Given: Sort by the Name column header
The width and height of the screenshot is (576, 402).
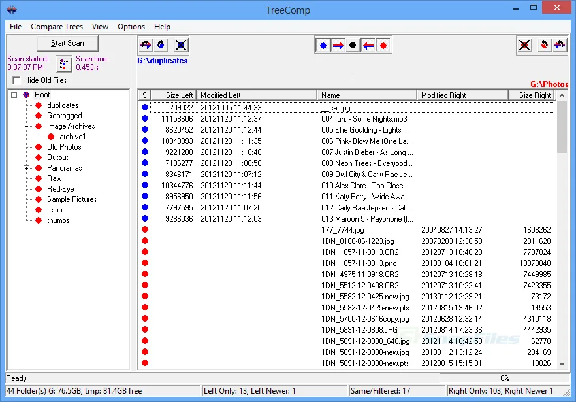Looking at the screenshot, I should click(367, 95).
